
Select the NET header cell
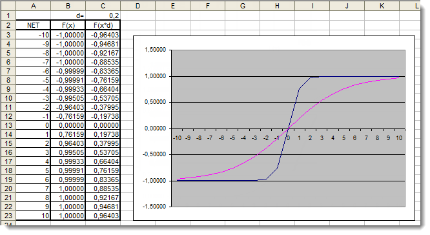[x=33, y=25]
